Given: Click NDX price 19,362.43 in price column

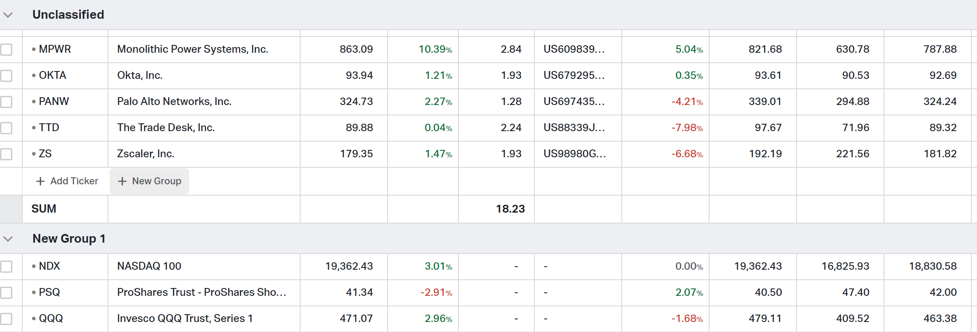Looking at the screenshot, I should coord(349,266).
